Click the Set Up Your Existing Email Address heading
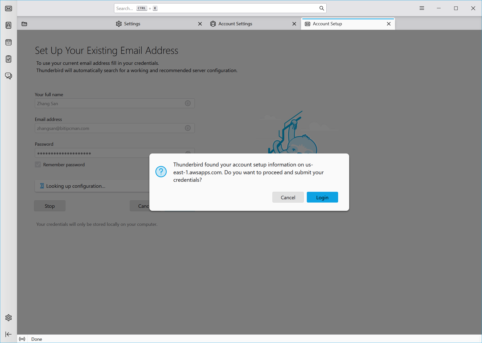Viewport: 482px width, 343px height. click(x=107, y=51)
